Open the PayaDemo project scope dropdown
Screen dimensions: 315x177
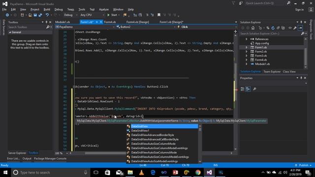(x=85, y=27)
